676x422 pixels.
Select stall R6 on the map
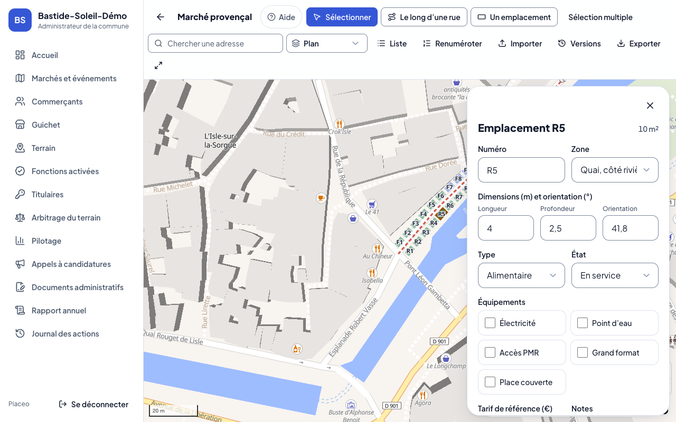pyautogui.click(x=450, y=206)
